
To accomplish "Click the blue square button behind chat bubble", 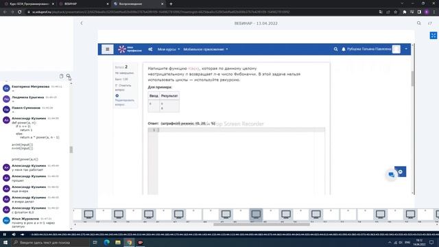I will coord(401,172).
